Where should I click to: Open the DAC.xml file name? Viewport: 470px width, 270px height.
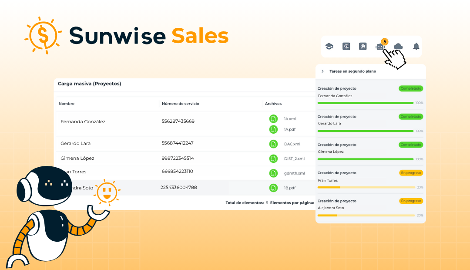[x=292, y=144]
